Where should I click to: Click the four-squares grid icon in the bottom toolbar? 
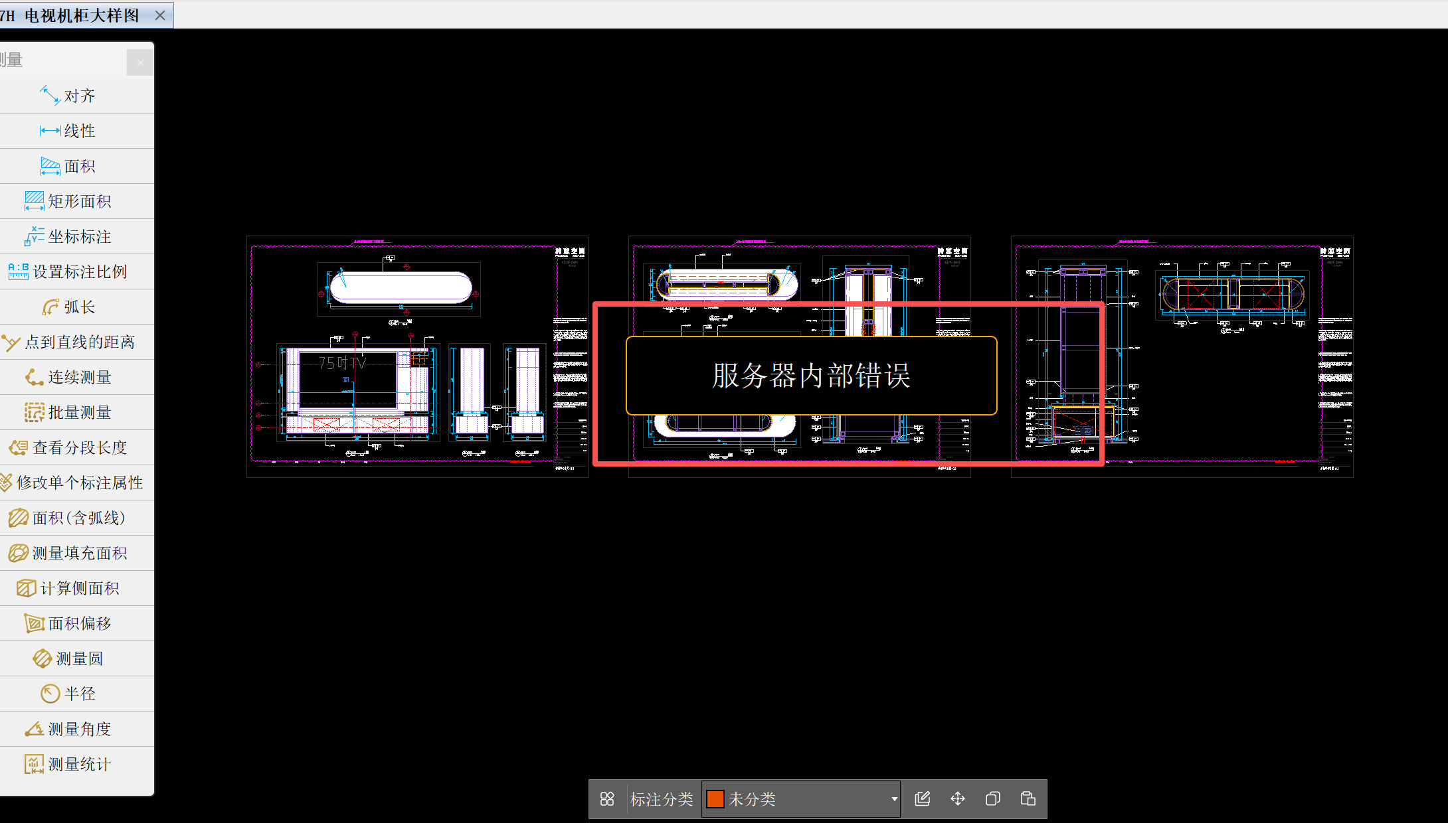point(607,799)
